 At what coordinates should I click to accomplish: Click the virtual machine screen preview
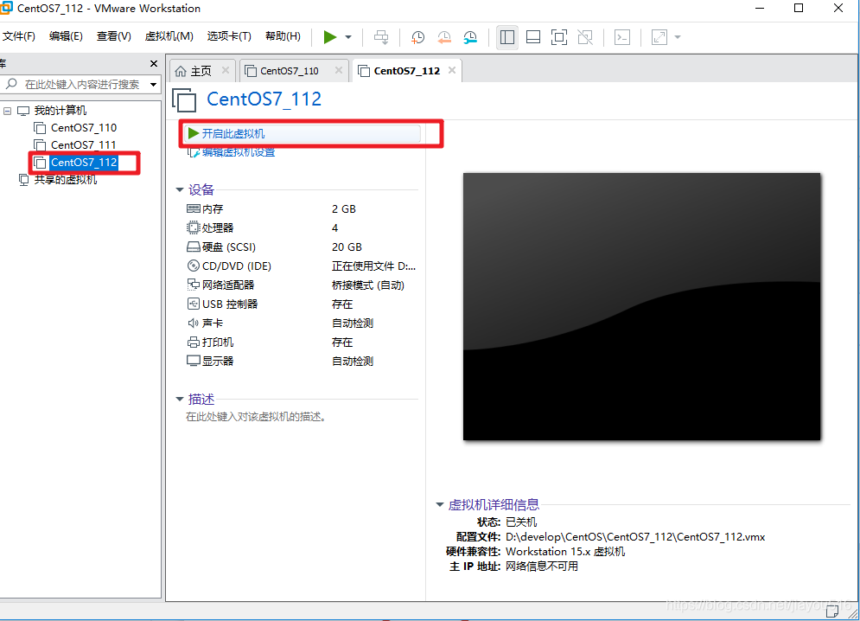(641, 306)
